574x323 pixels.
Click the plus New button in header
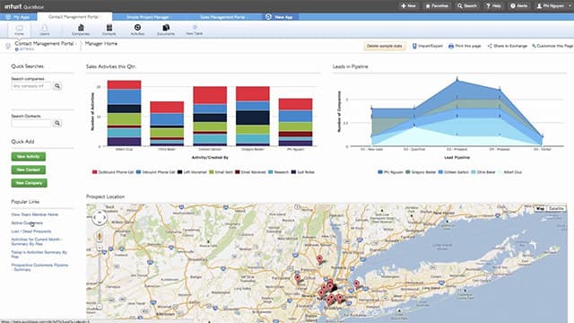click(408, 6)
